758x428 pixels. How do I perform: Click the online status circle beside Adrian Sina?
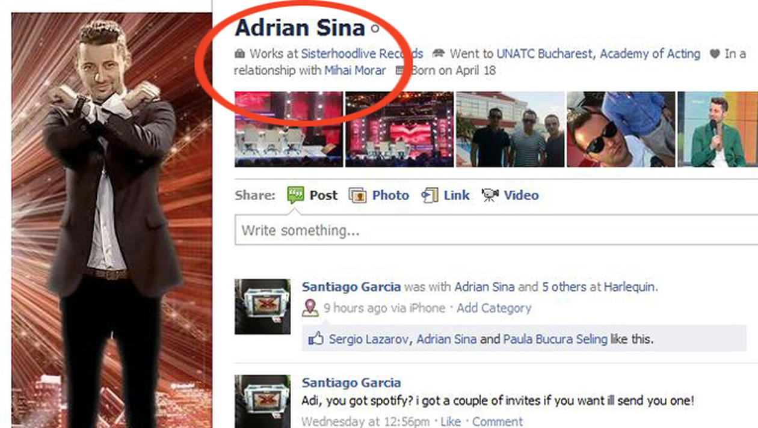[375, 28]
